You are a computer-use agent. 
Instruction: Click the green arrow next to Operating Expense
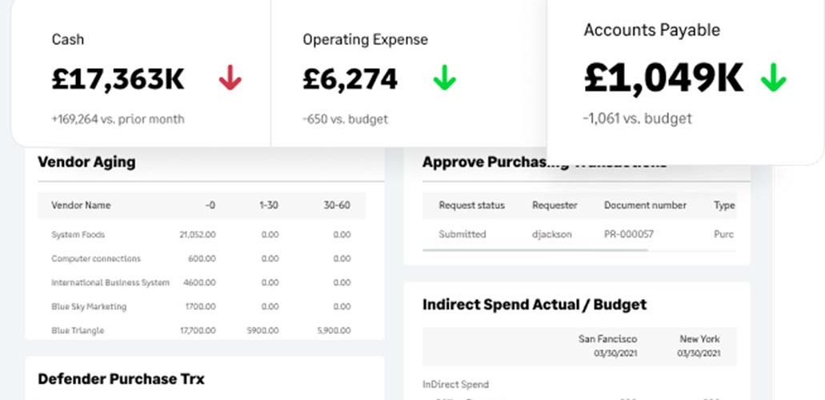[445, 78]
